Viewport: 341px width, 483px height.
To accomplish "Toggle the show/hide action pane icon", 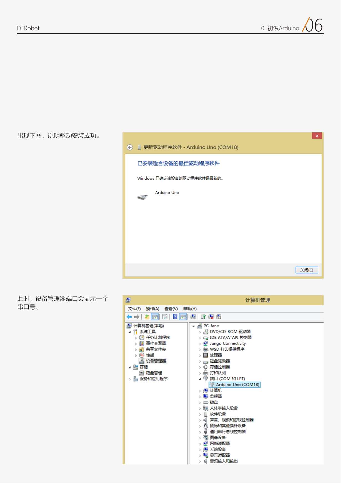I will [183, 317].
